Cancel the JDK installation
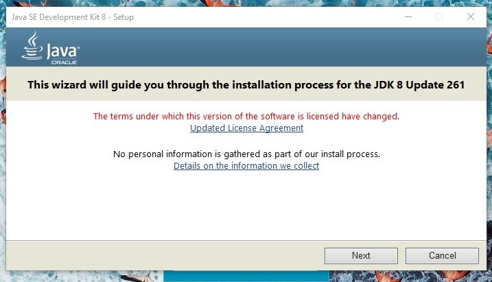492x282 pixels. (x=442, y=255)
